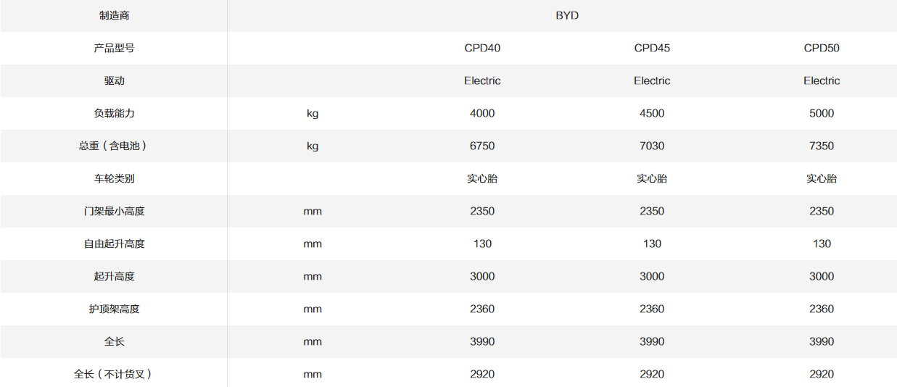Select the CPD40 model header
Screen dimensions: 897x387
[x=482, y=48]
